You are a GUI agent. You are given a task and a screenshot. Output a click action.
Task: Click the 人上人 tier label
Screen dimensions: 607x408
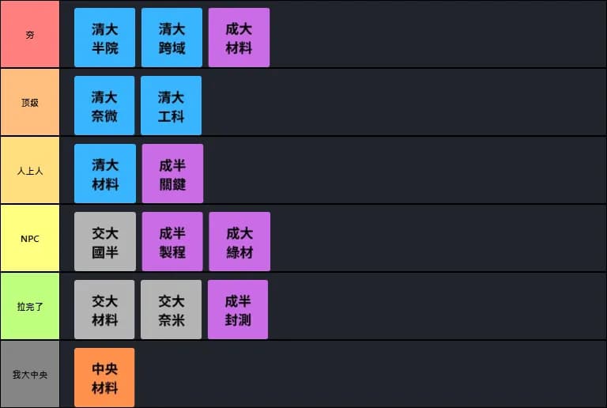(30, 171)
